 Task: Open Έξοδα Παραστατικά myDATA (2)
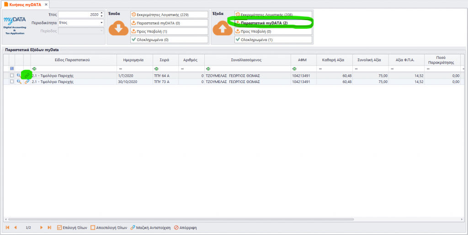(273, 23)
